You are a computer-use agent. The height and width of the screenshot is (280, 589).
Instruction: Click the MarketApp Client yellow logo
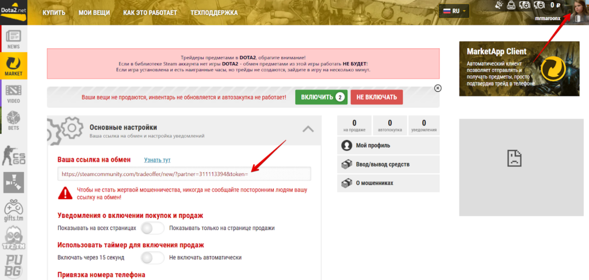click(x=553, y=69)
